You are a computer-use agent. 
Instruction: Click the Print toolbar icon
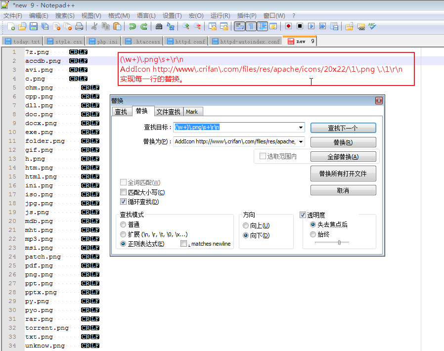click(x=79, y=27)
